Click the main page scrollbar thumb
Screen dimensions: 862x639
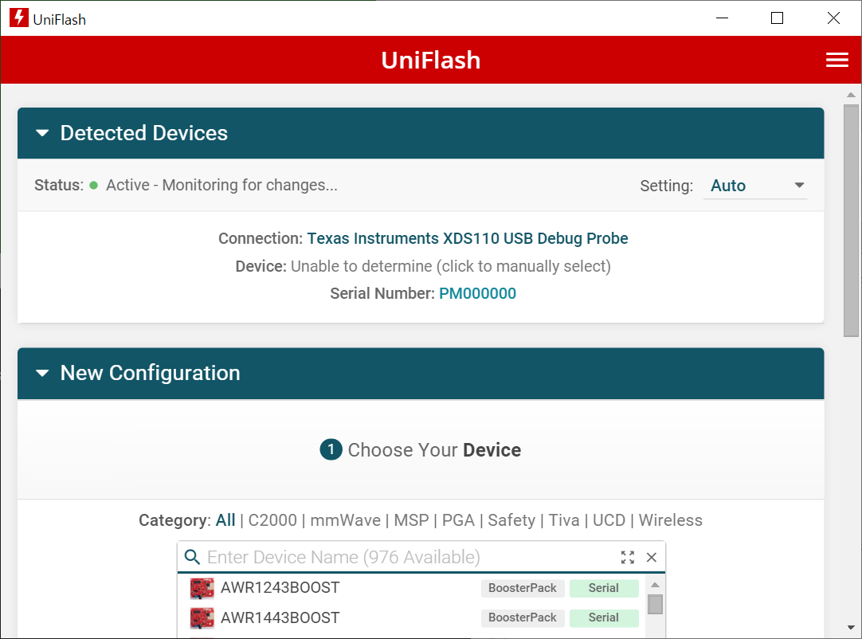(x=851, y=221)
